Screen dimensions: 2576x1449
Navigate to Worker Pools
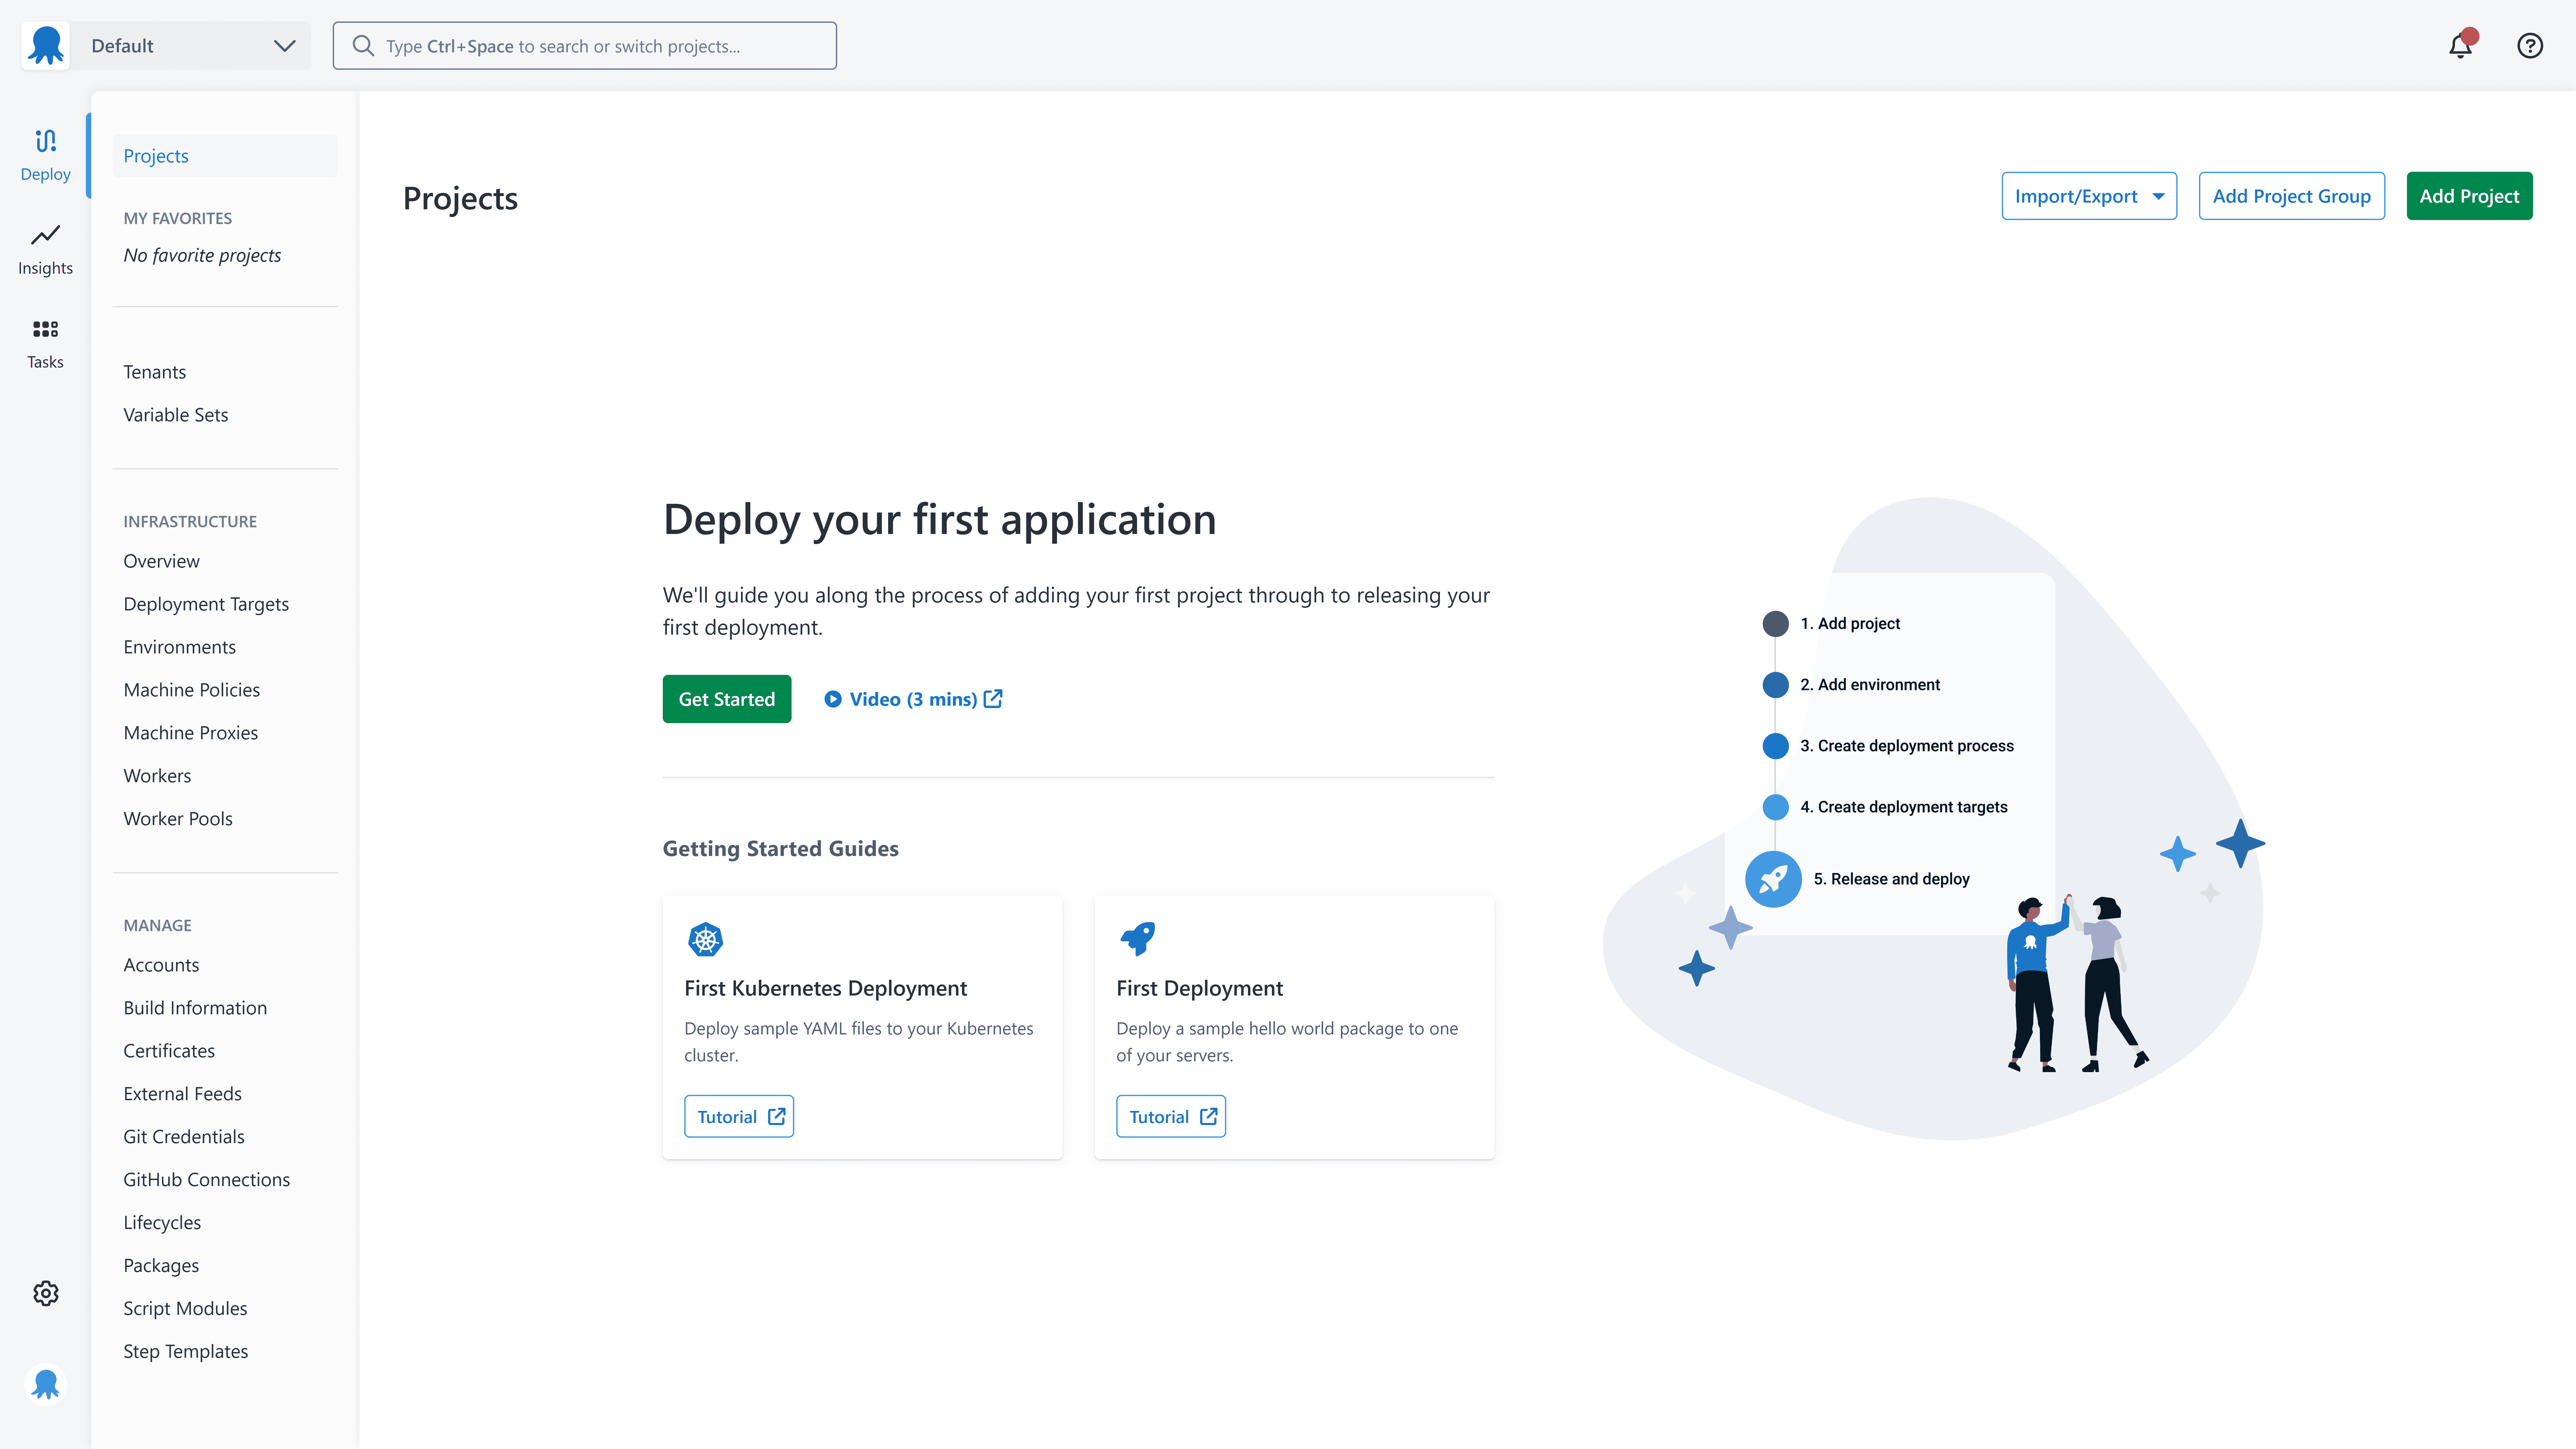178,819
